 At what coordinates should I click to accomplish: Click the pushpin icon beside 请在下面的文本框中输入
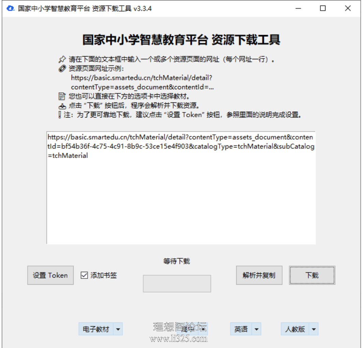[x=62, y=60]
